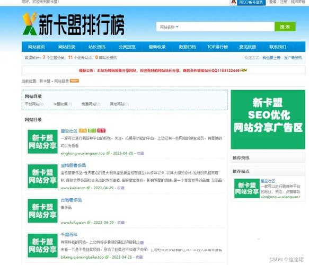Image resolution: width=309 pixels, height=265 pixels.
Task: Open the 数据归档 navigation item
Action: click(187, 47)
